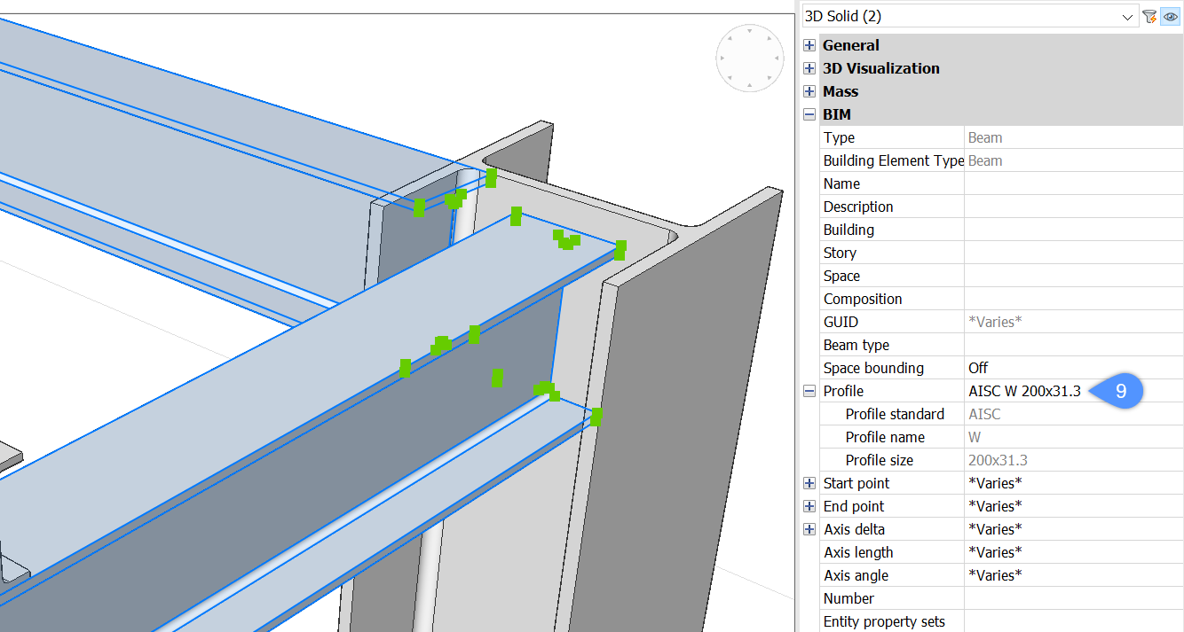Click the Beam type value field
This screenshot has width=1184, height=632.
click(1072, 345)
